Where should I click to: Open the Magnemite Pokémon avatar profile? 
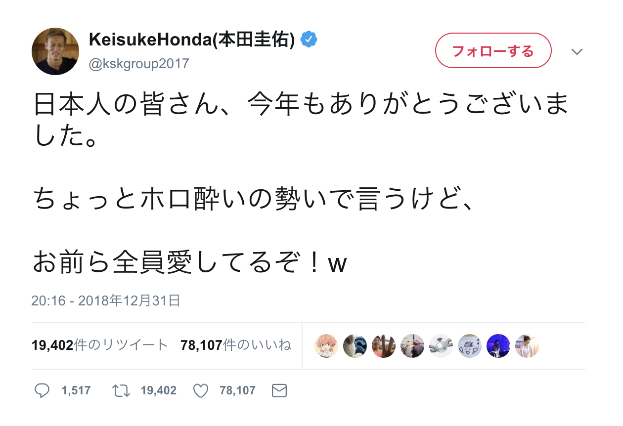441,346
